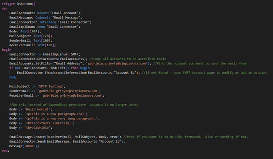
Task: Place cursor on the 'var' keyword
Action: (5, 8)
